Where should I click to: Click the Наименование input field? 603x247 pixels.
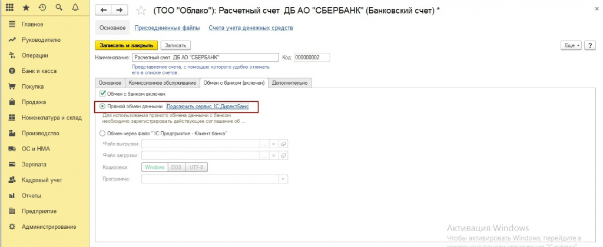tap(205, 58)
